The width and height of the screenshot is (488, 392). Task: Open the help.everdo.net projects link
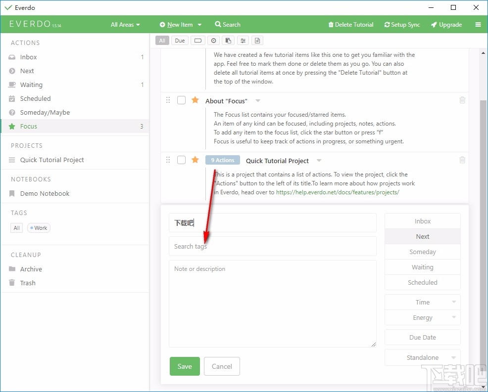338,192
